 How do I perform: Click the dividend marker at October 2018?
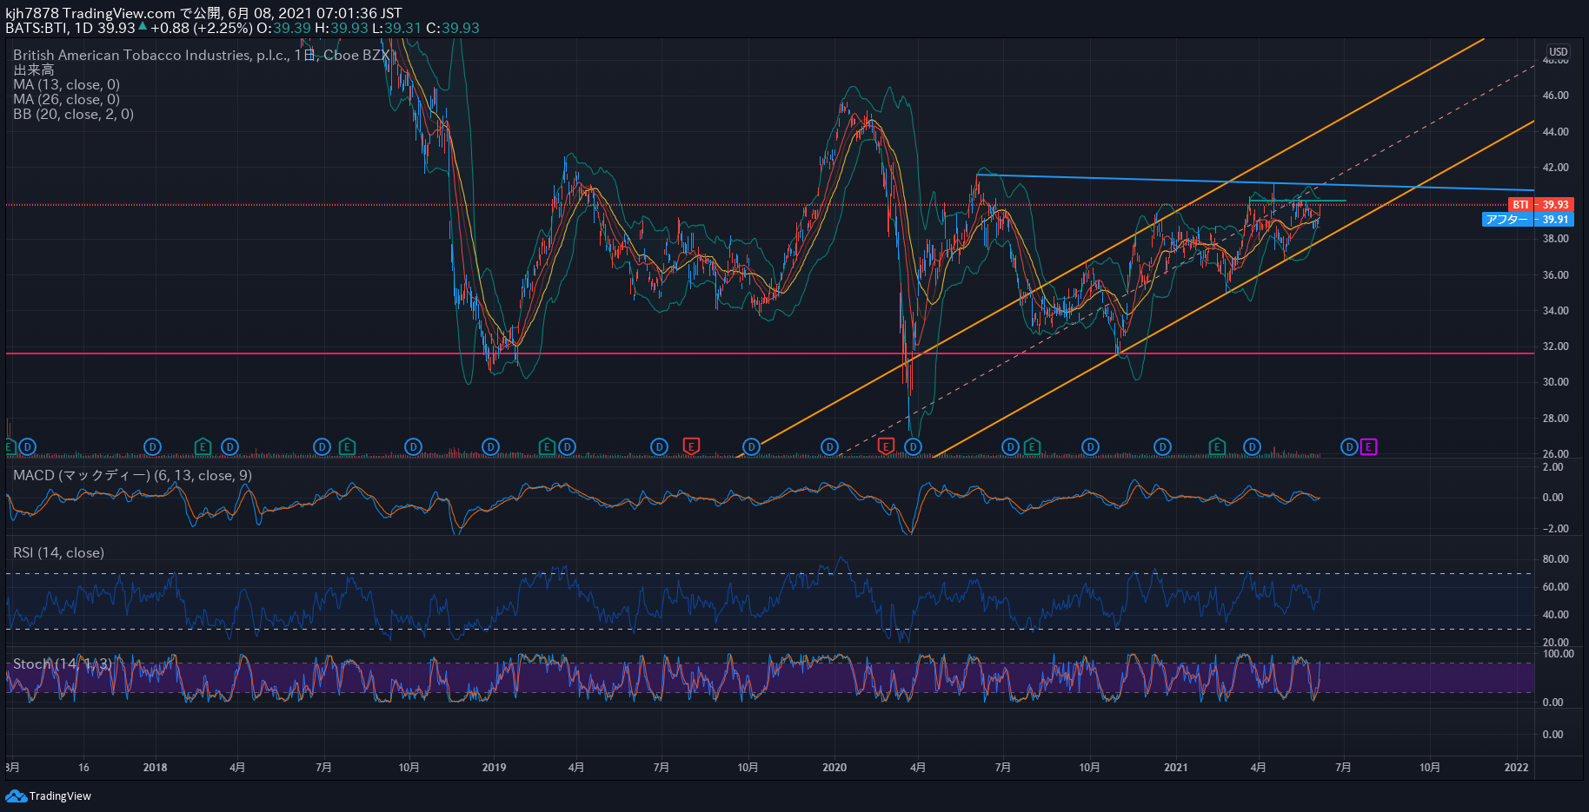pos(413,447)
